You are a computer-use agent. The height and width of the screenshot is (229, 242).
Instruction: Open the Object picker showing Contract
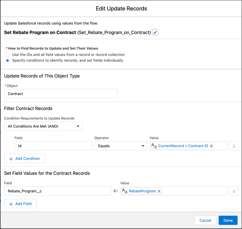coord(61,94)
